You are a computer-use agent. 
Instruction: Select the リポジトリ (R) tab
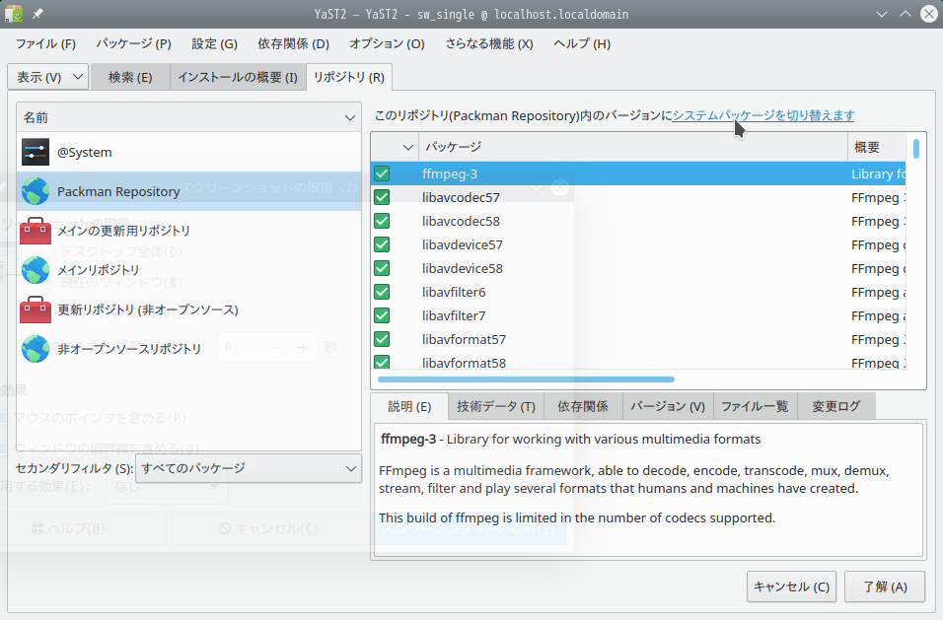click(x=349, y=77)
